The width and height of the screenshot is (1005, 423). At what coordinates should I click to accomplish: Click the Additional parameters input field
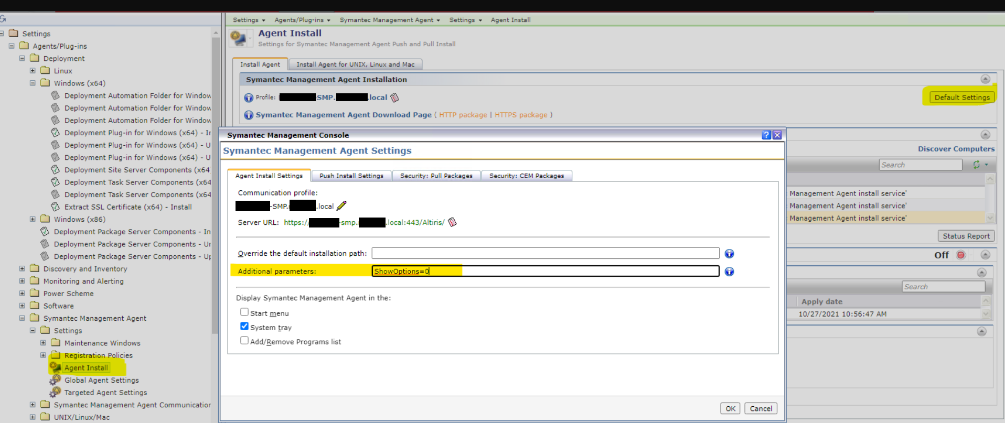point(546,271)
